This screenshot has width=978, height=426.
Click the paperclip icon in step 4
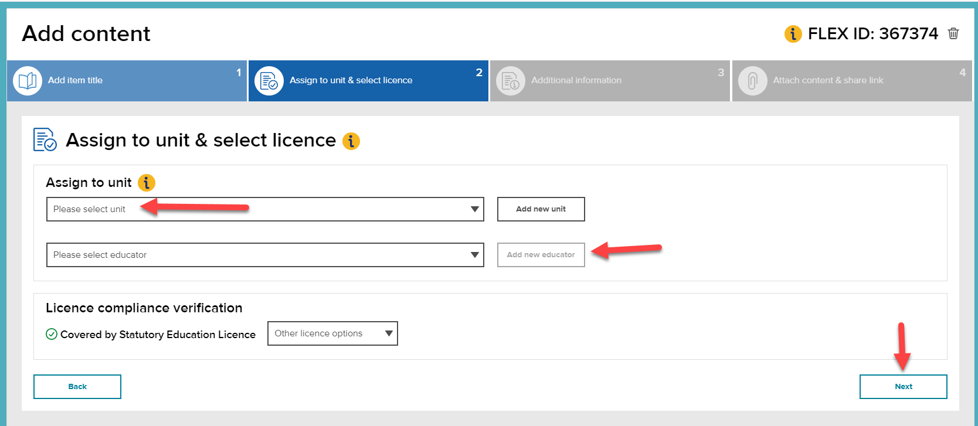pos(753,81)
